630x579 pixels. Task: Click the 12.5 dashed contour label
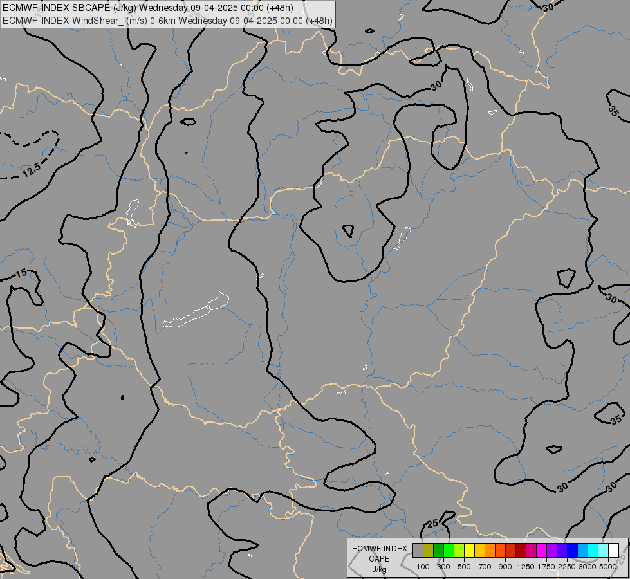click(x=31, y=170)
